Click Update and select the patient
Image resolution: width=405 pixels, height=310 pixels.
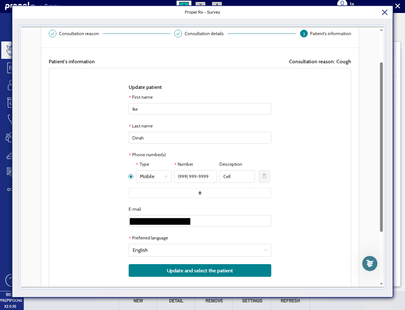coord(200,270)
